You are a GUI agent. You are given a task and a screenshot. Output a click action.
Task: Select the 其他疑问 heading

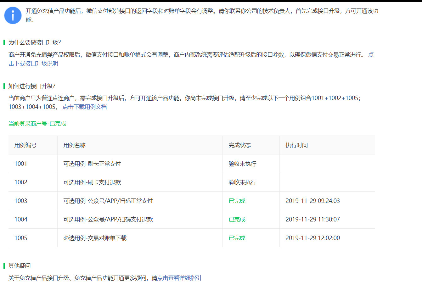pos(20,266)
